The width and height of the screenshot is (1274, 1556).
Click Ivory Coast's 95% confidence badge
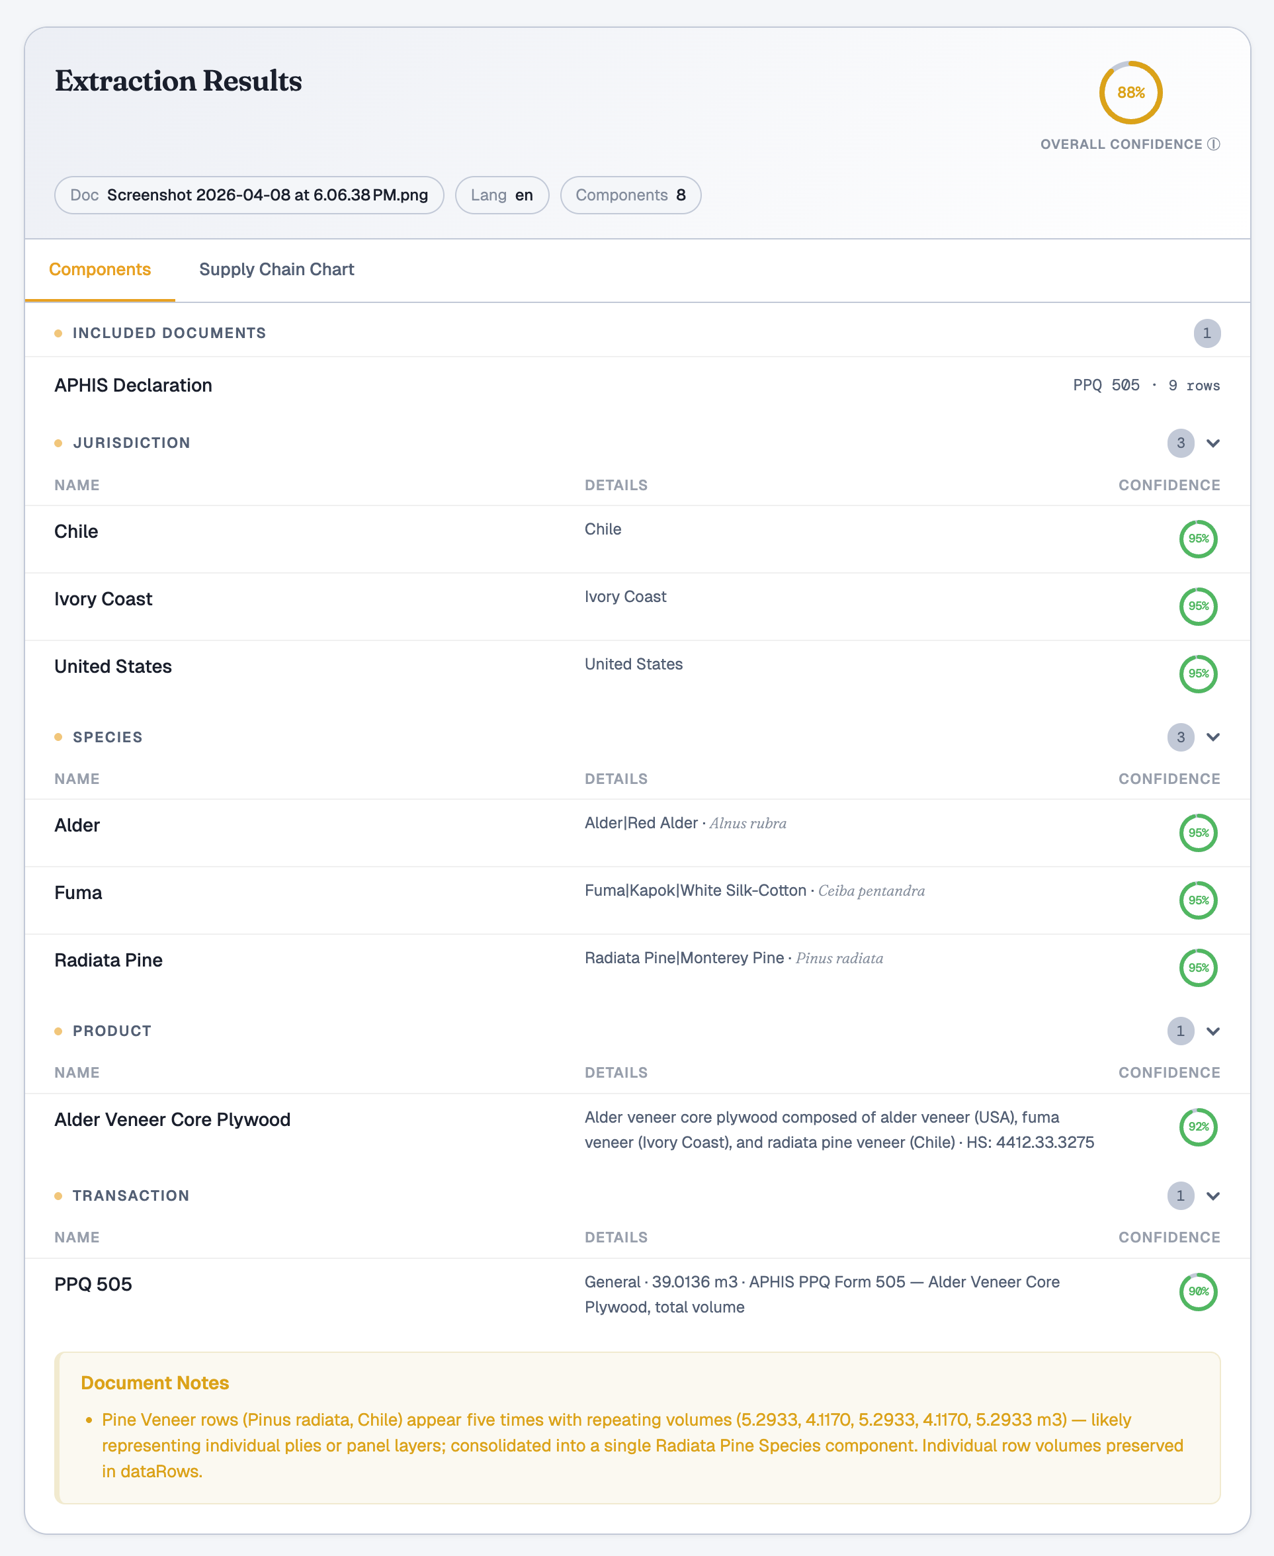click(x=1198, y=606)
